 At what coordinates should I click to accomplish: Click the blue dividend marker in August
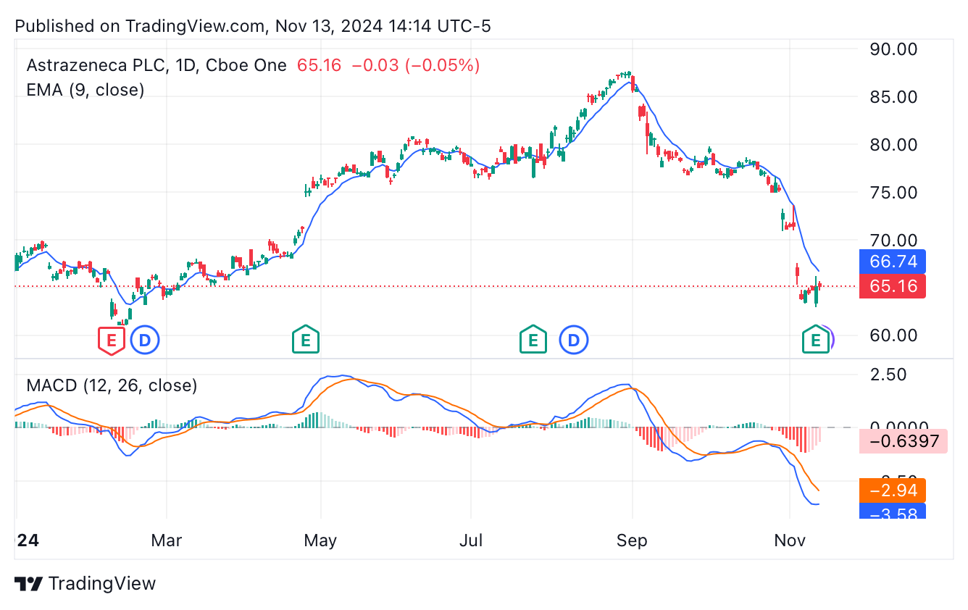pyautogui.click(x=574, y=339)
